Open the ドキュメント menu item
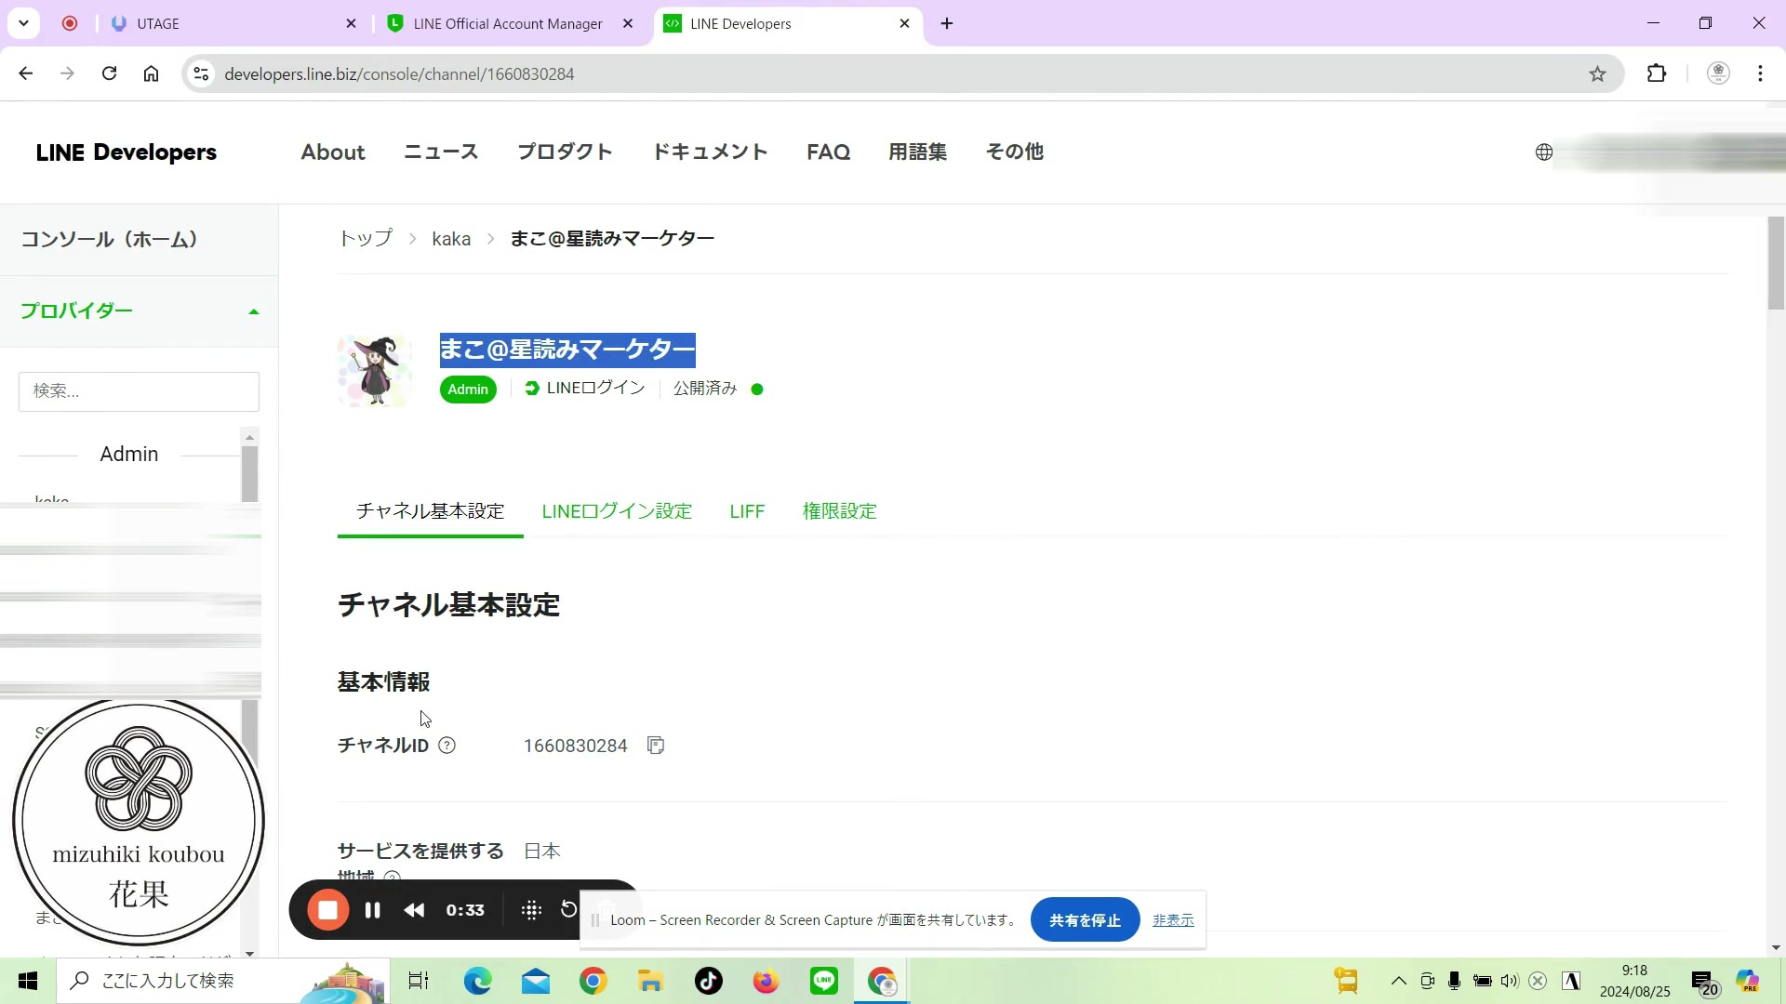Viewport: 1786px width, 1004px height. coord(710,152)
